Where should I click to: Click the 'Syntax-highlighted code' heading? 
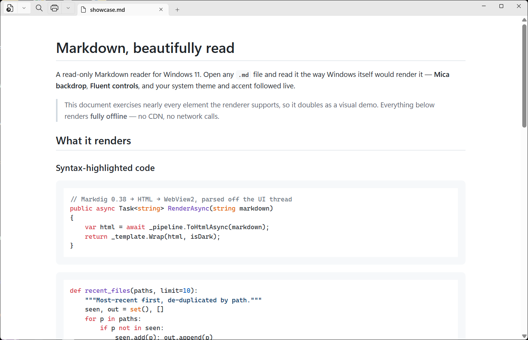coord(105,168)
